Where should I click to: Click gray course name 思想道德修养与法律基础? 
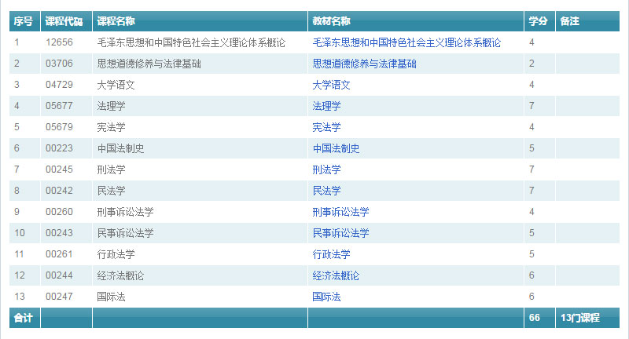(x=149, y=64)
